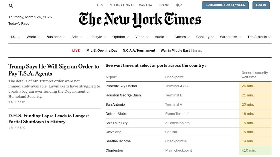Screen dimensions: 280x157
Task: Open the Opinion section menu
Action: [119, 37]
